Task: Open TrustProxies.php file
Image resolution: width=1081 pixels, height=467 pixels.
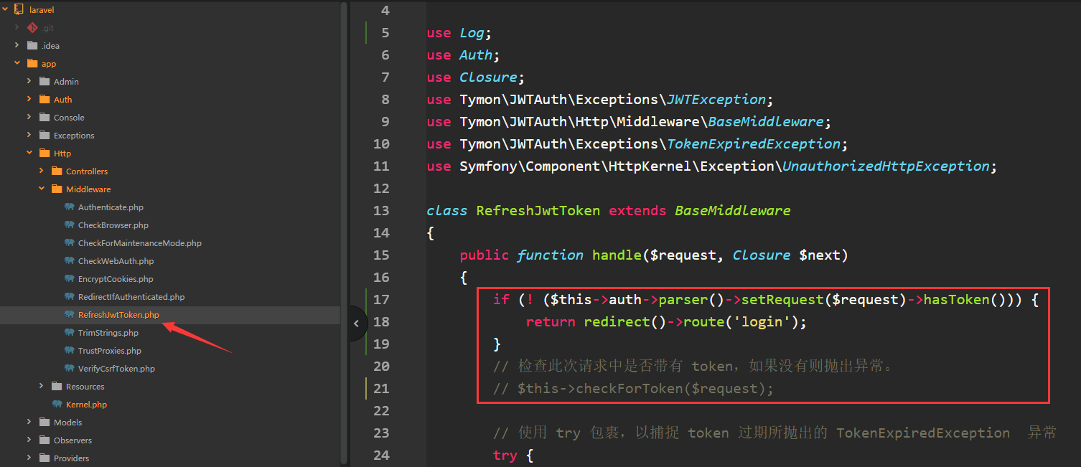Action: [110, 351]
